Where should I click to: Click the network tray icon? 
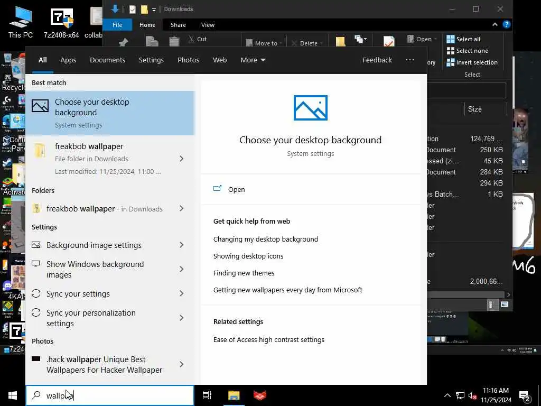(460, 395)
